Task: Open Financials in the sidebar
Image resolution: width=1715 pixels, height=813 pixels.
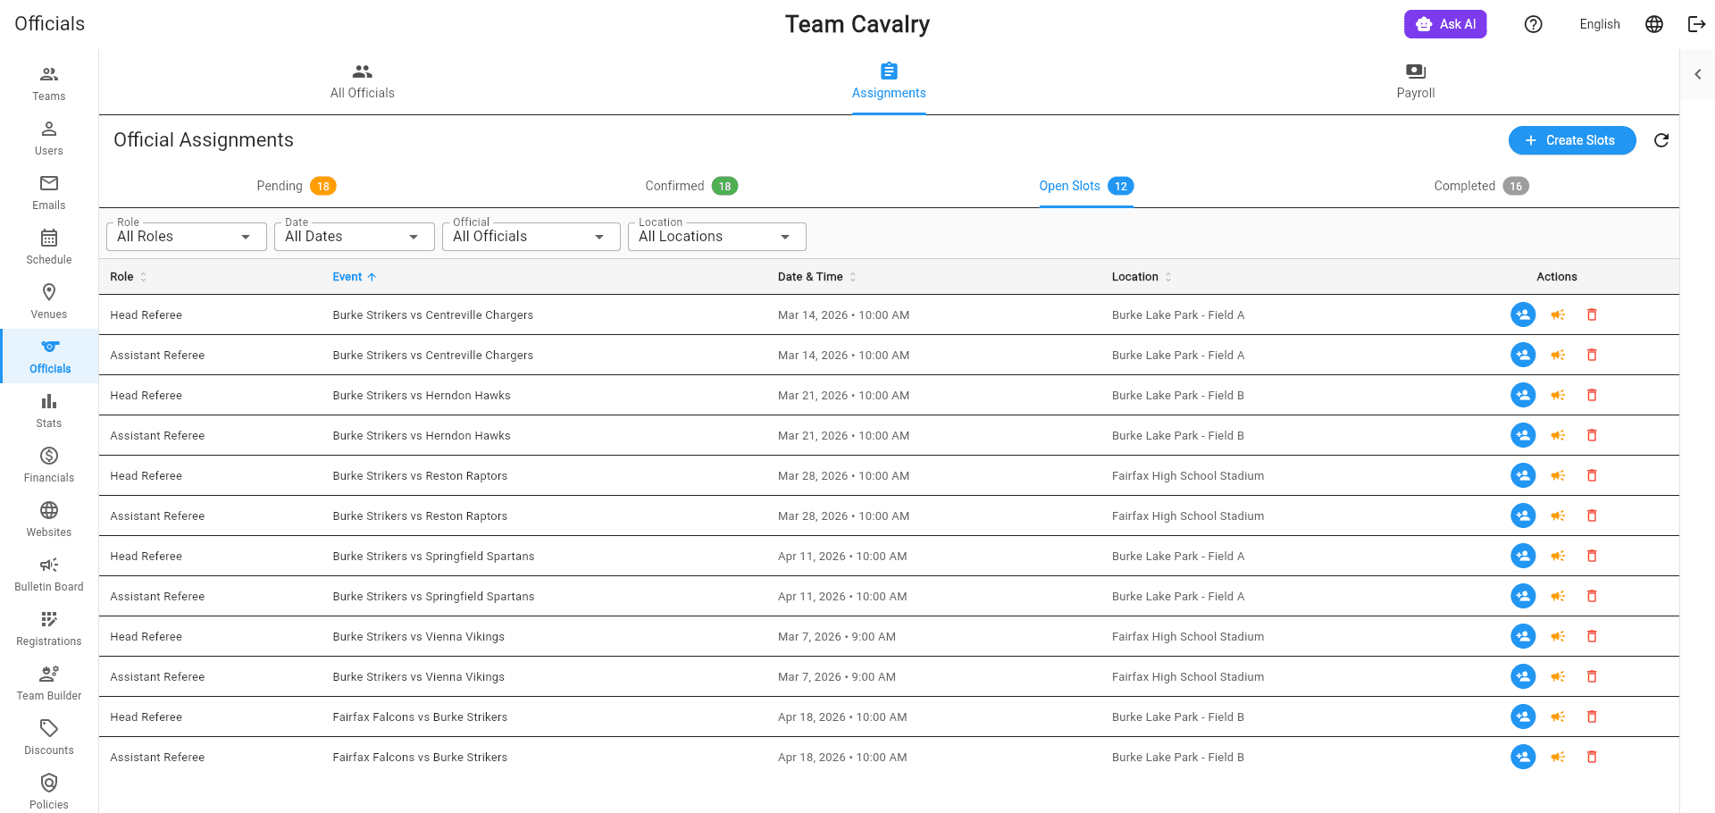Action: pos(49,465)
